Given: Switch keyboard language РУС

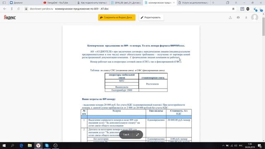Looking at the screenshot, I should coord(241,146).
